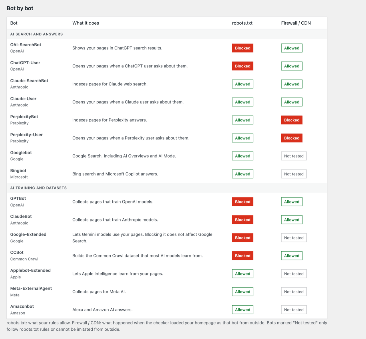Screen dimensions: 366x339
Task: Select the Bingbot bot name
Action: point(18,171)
